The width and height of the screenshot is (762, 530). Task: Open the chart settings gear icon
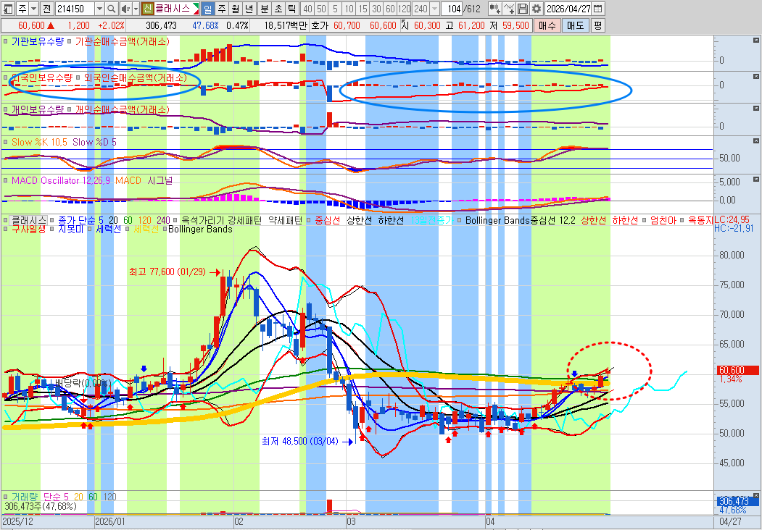pos(536,9)
